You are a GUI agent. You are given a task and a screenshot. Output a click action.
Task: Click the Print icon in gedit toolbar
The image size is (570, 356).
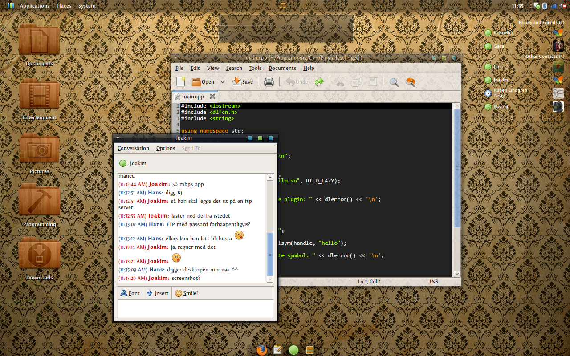coord(269,82)
